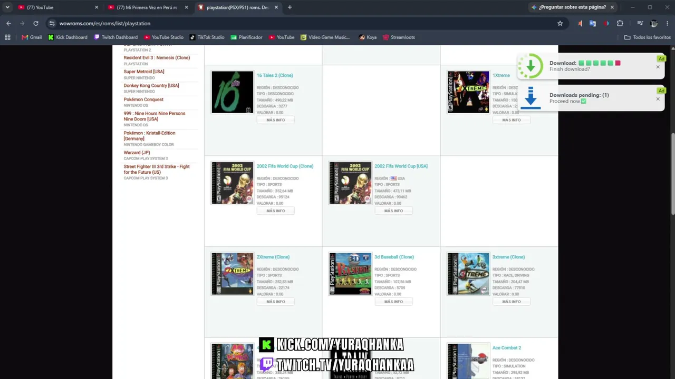Switch to 'Mi Primera Vez en Perú' tab
Image resolution: width=675 pixels, height=379 pixels.
pyautogui.click(x=148, y=7)
